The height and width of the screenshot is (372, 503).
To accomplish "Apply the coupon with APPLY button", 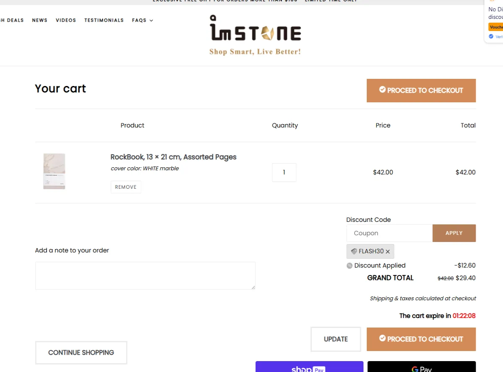I will point(454,233).
